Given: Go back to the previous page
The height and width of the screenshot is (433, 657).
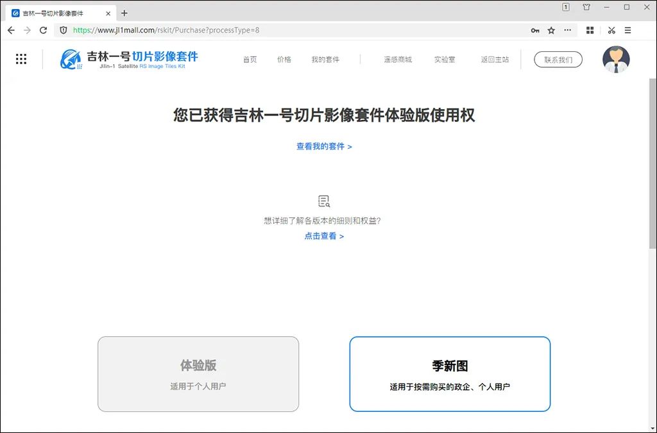Looking at the screenshot, I should click(12, 30).
